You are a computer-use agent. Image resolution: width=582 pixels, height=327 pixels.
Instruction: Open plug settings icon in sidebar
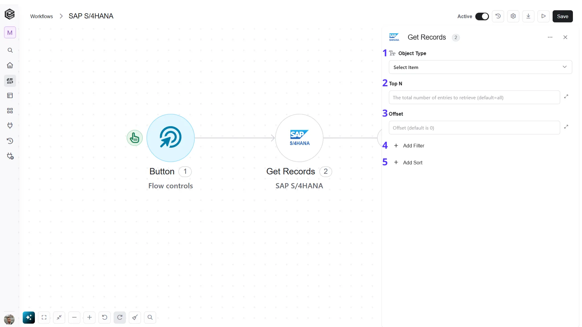(10, 156)
